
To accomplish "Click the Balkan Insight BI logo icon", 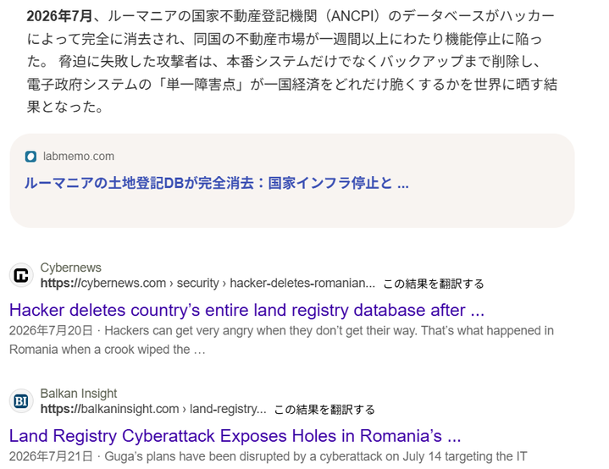I will (x=21, y=401).
